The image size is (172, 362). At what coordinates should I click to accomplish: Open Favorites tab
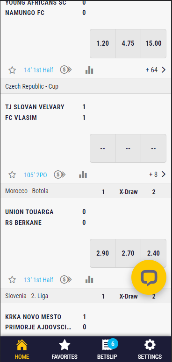tap(64, 349)
